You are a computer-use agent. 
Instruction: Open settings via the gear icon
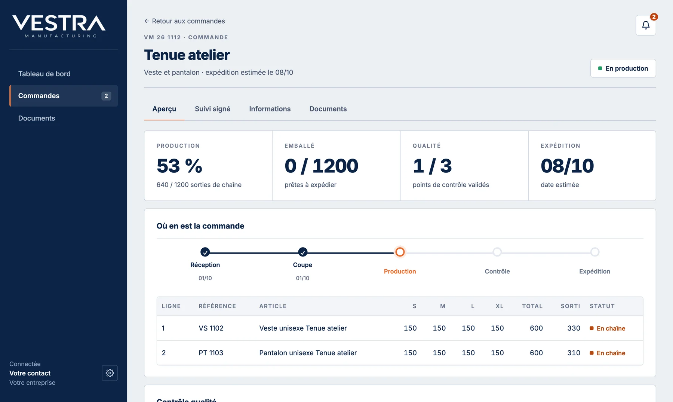[x=110, y=373]
